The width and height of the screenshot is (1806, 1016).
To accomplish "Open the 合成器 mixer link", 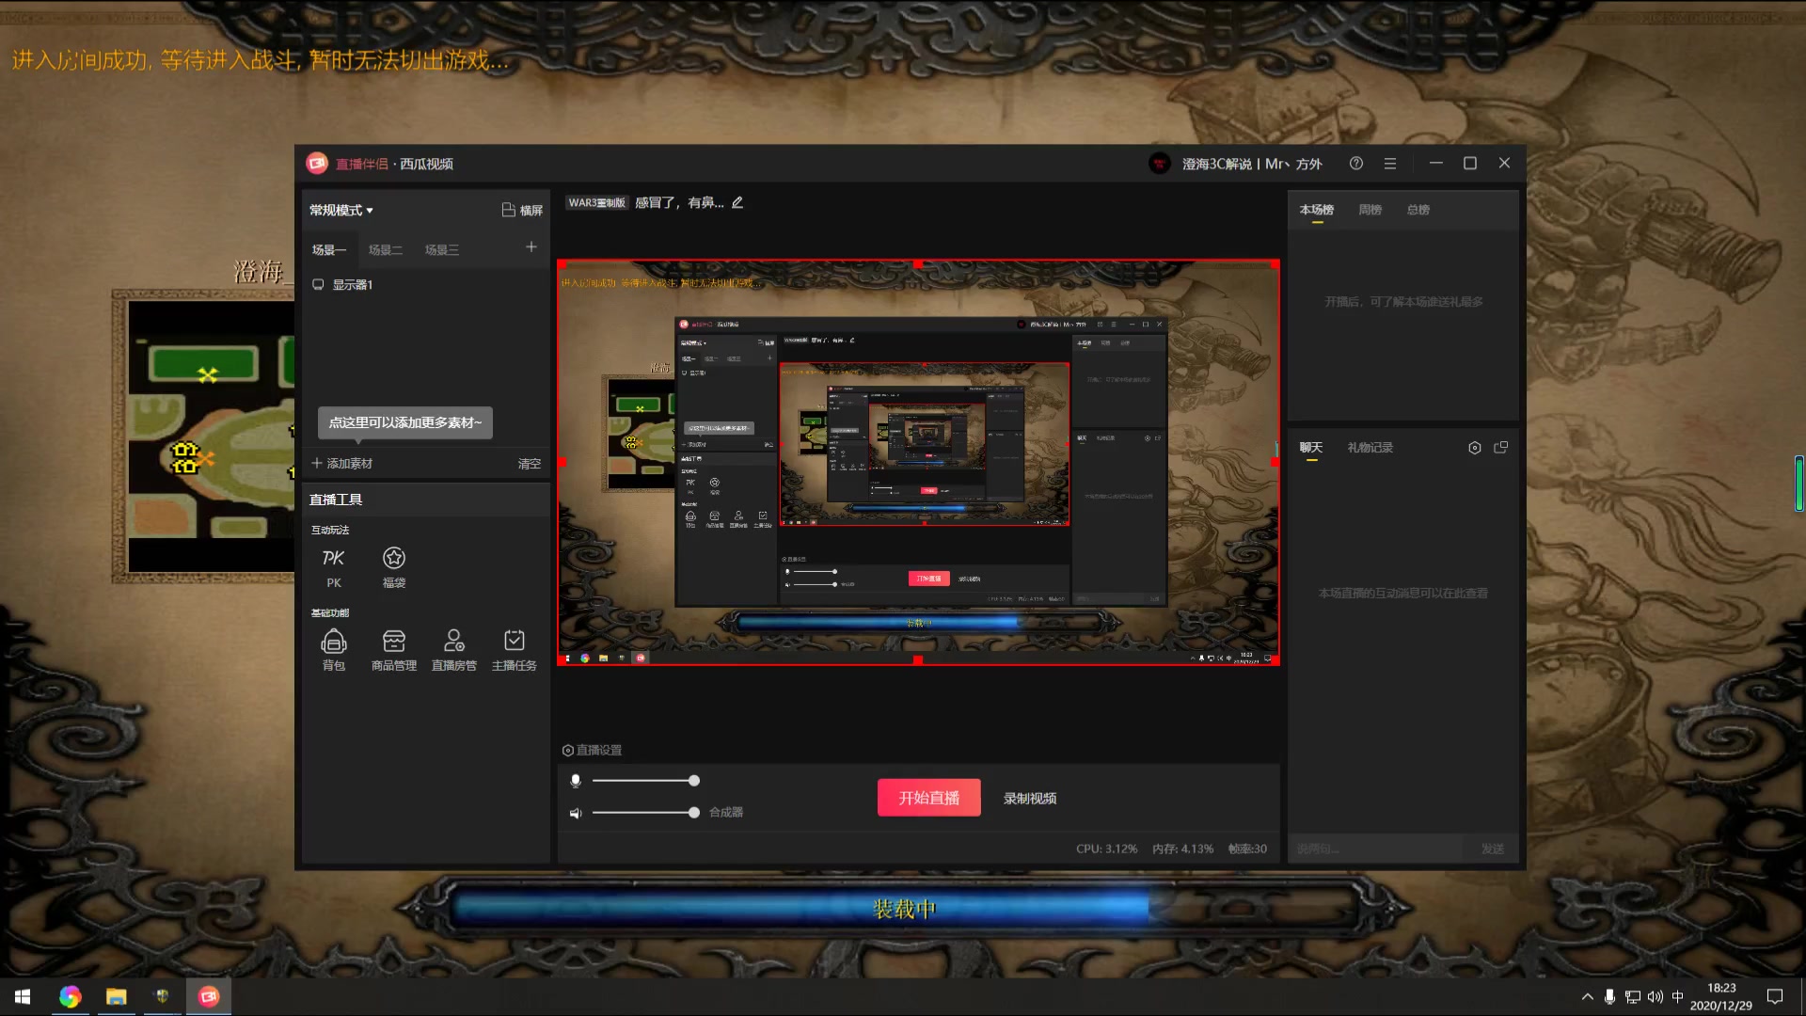I will pyautogui.click(x=726, y=813).
